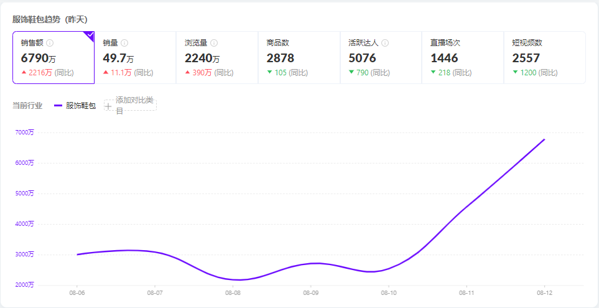Select the 短视频数 metric card
Viewport: 599px width, 308px height.
point(544,57)
